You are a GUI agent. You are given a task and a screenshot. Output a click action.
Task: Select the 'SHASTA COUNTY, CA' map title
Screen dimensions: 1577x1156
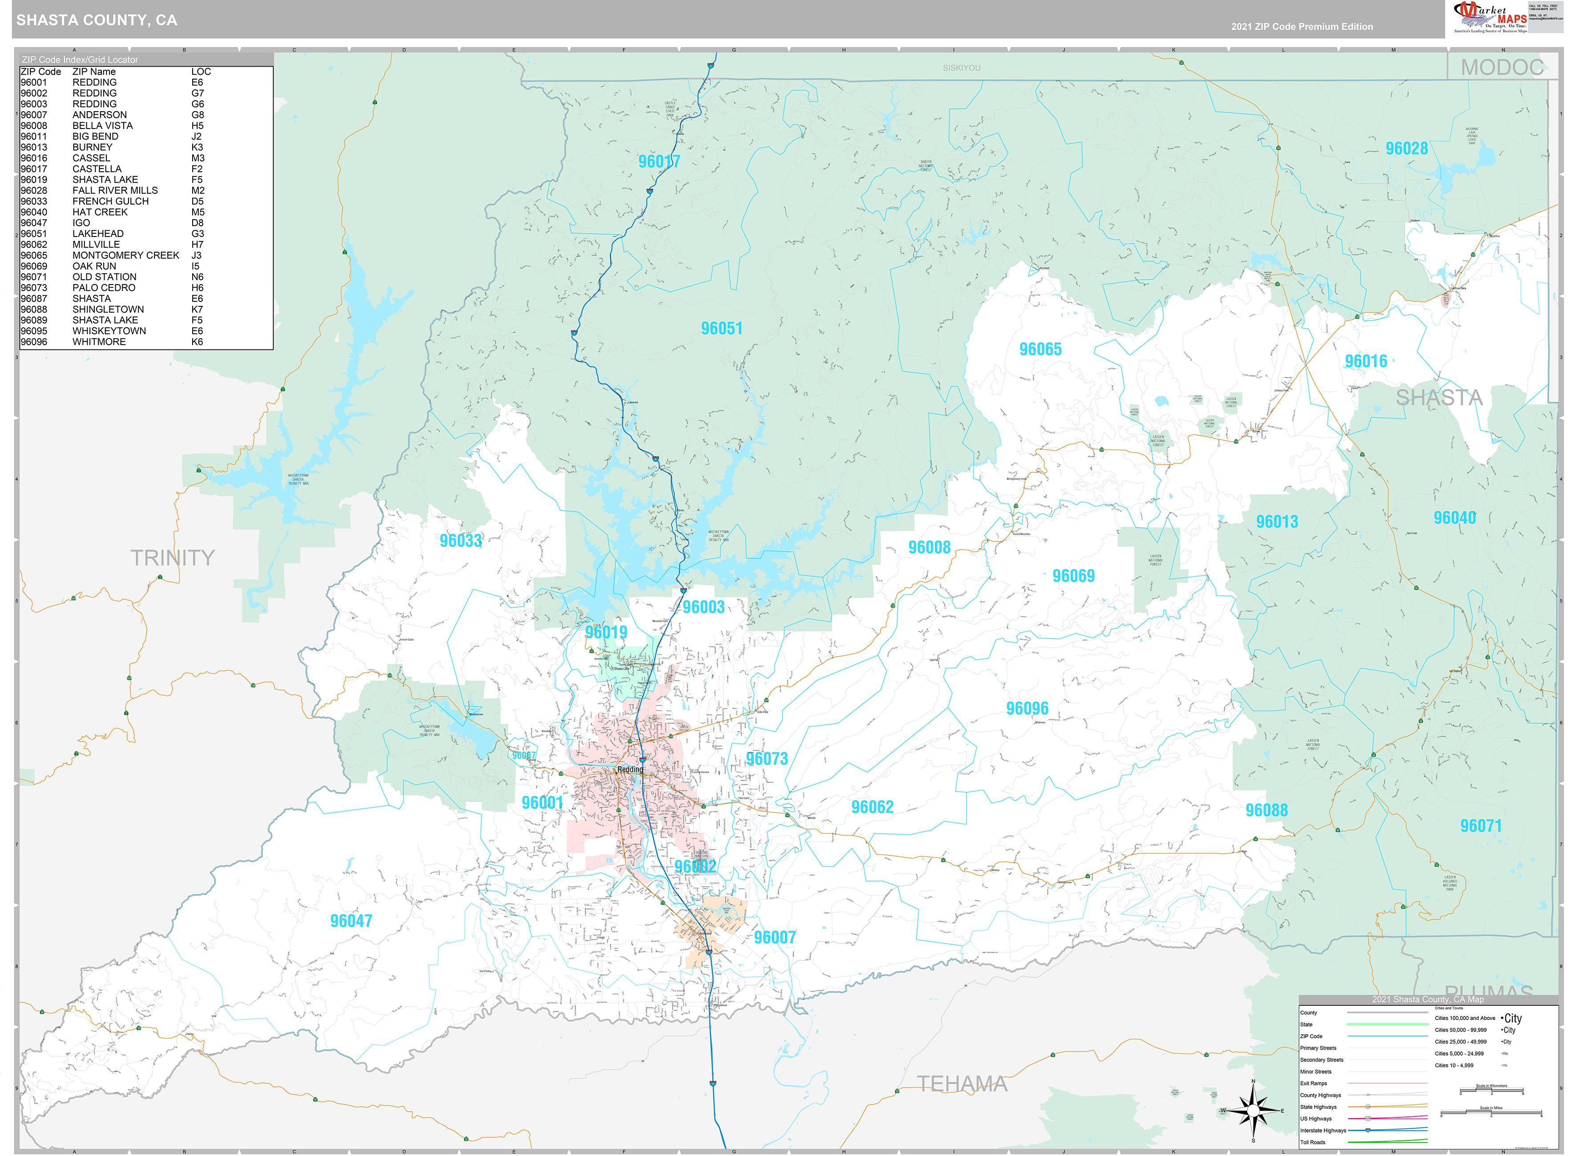coord(97,20)
